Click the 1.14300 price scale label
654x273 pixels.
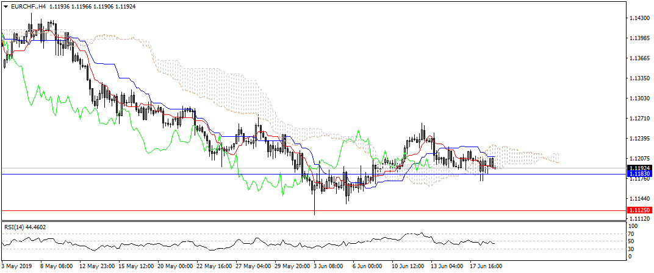639,19
